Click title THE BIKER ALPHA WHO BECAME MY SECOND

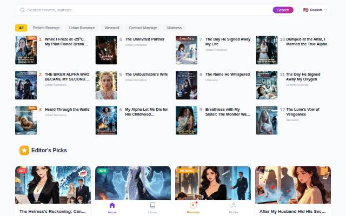67,77
